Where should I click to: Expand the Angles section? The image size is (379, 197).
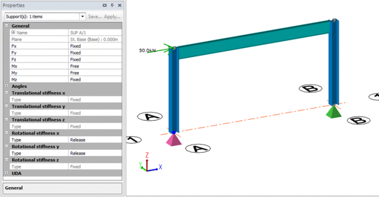[7, 86]
